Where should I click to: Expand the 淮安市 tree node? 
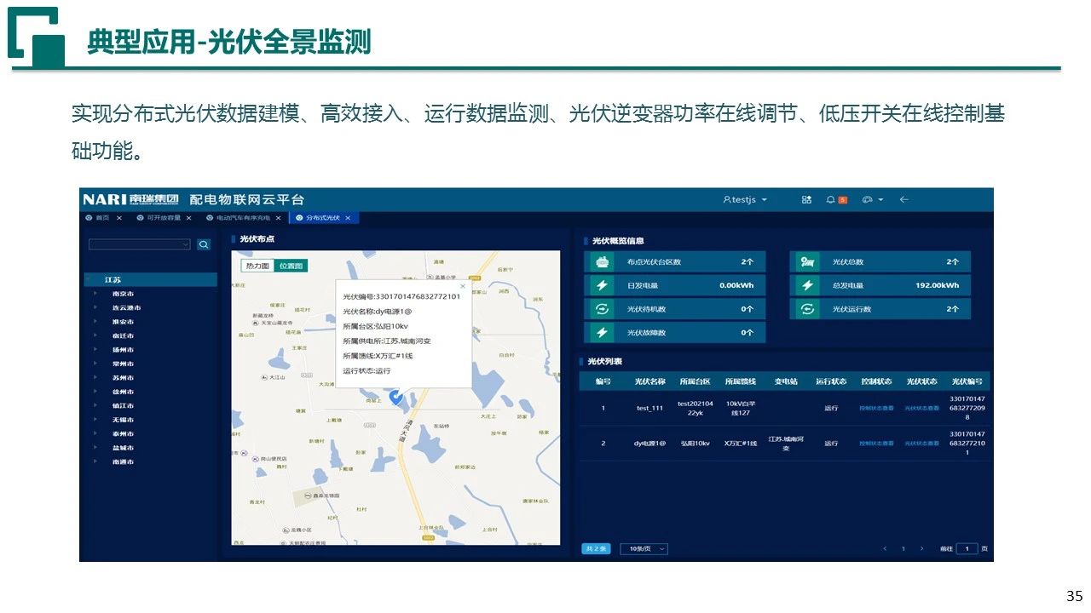(x=95, y=322)
